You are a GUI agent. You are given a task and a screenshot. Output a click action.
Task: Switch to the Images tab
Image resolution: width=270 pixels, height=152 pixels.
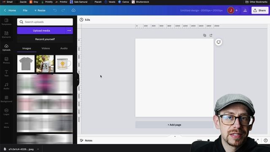(27, 49)
